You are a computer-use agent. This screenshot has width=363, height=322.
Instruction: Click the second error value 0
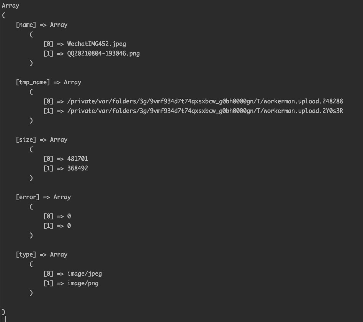click(x=69, y=226)
